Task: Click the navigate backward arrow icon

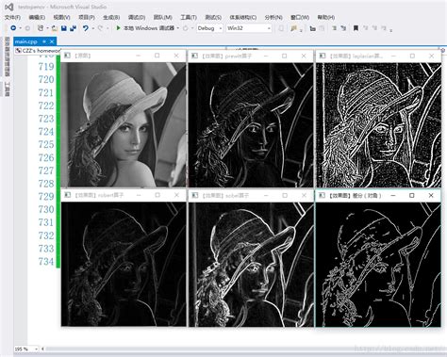Action: tap(13, 28)
